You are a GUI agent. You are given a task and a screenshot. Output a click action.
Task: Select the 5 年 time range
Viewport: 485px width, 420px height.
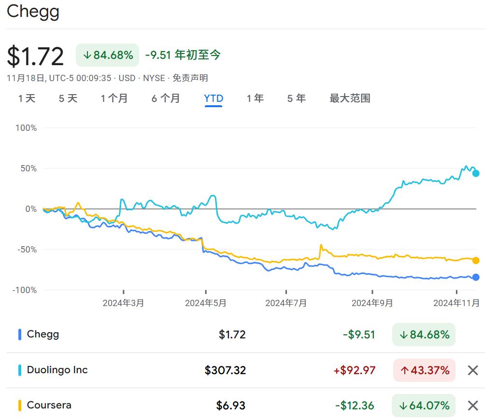pos(297,98)
